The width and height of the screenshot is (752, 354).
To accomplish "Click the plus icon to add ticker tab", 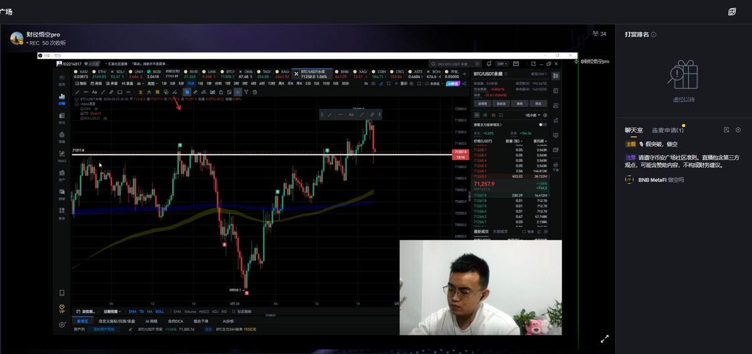I will [x=464, y=74].
